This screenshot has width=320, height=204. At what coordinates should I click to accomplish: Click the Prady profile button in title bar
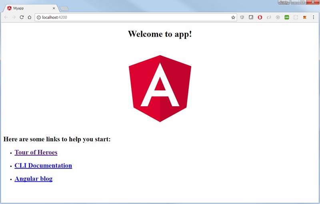click(x=284, y=2)
